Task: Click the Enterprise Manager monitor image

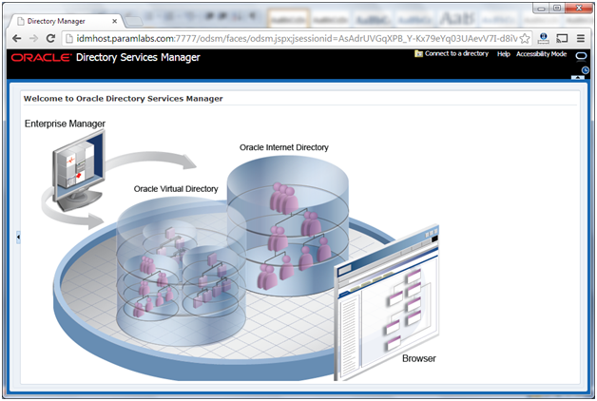Action: pos(79,170)
